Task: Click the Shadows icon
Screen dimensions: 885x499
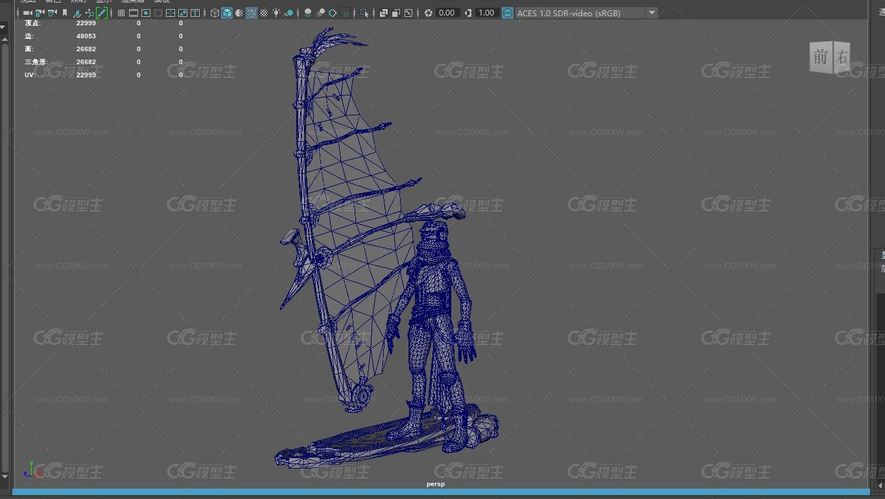Action: point(289,13)
